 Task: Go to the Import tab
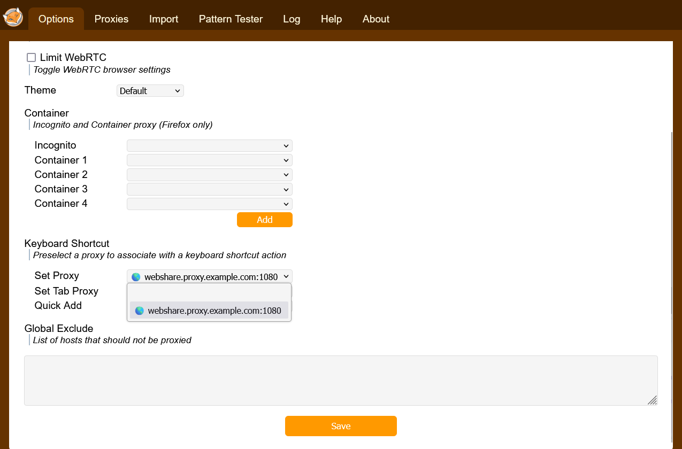click(164, 19)
